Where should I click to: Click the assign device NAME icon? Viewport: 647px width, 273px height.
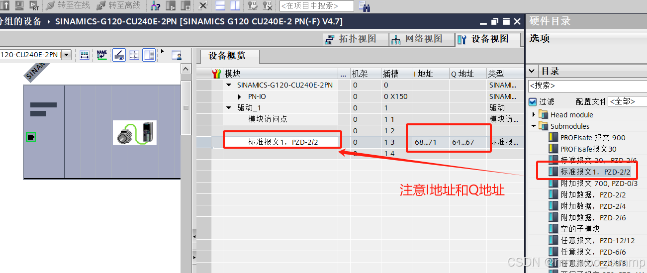(x=102, y=55)
